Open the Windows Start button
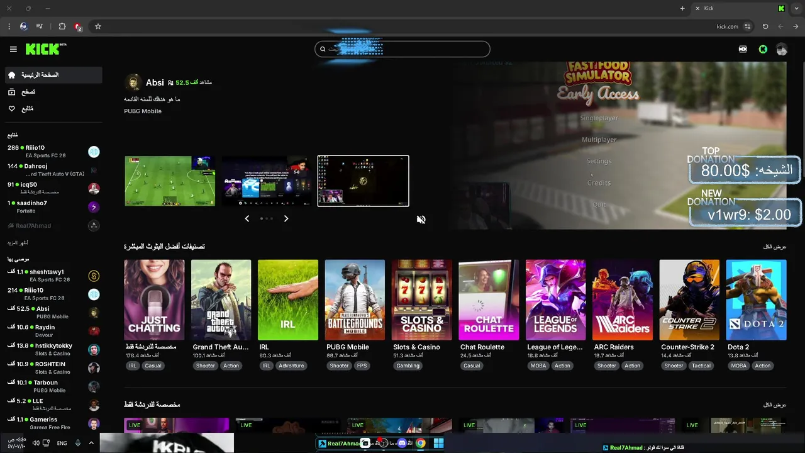805x453 pixels. [x=438, y=443]
